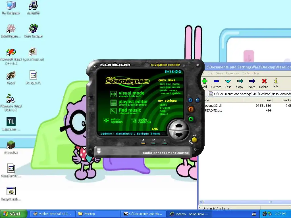Open the playlist editor icon

(113, 103)
